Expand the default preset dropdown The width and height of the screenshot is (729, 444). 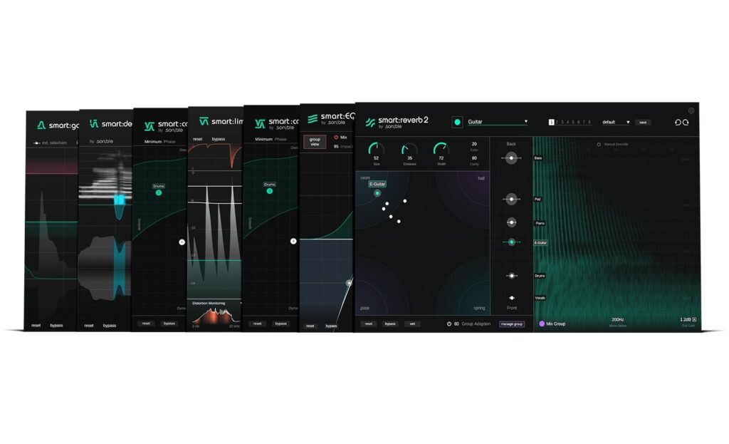click(x=616, y=122)
